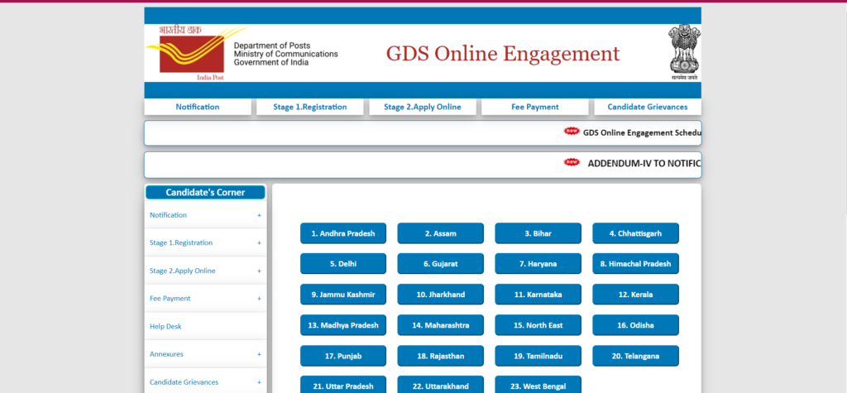Click the Himachal Pradesh button
Viewport: 847px width, 393px height.
click(x=635, y=264)
